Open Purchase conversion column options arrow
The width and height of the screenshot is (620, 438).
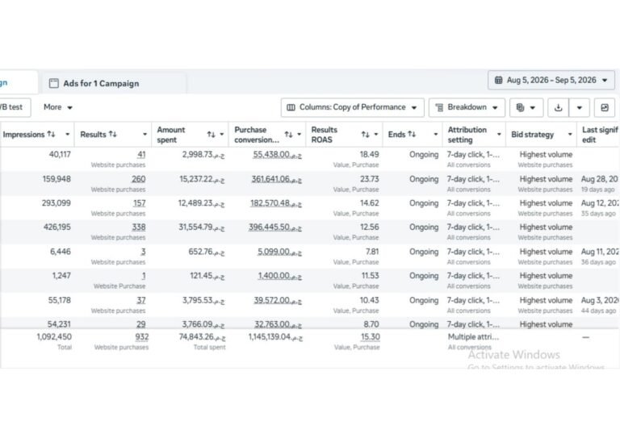coord(300,135)
